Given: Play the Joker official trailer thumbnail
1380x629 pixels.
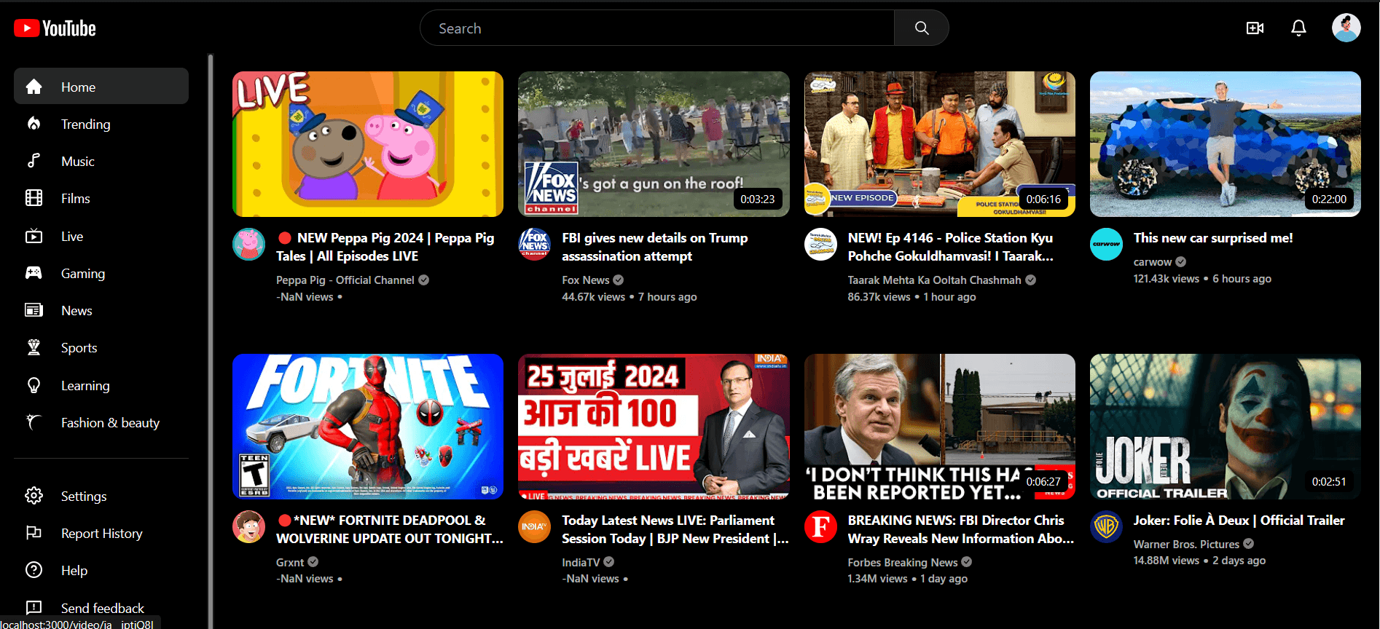Looking at the screenshot, I should [1226, 427].
